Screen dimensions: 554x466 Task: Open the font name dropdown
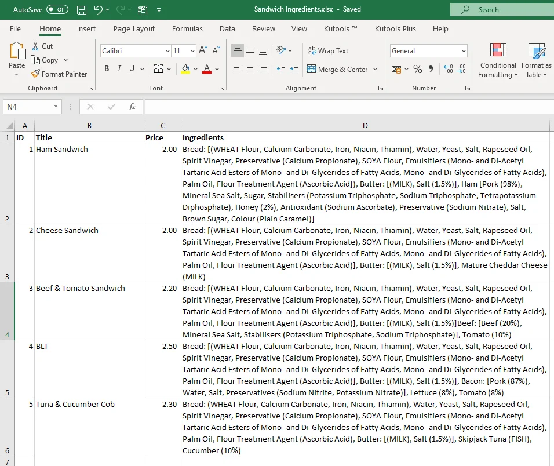point(167,50)
